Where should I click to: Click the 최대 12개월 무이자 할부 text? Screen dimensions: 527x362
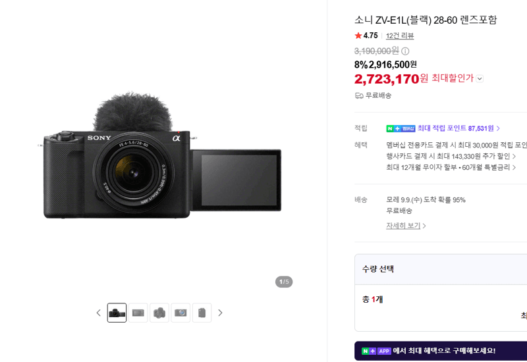[448, 167]
